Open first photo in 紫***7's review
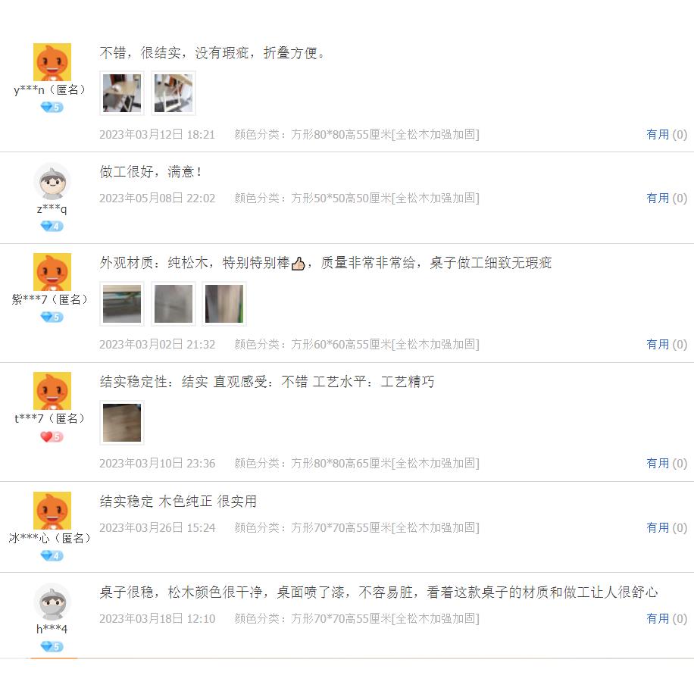The width and height of the screenshot is (694, 694). click(122, 304)
